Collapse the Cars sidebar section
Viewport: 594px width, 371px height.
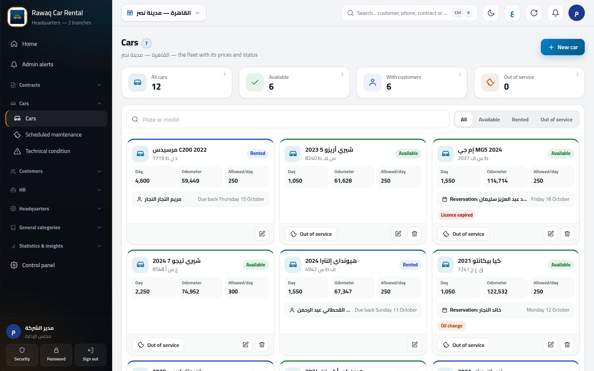(x=56, y=104)
